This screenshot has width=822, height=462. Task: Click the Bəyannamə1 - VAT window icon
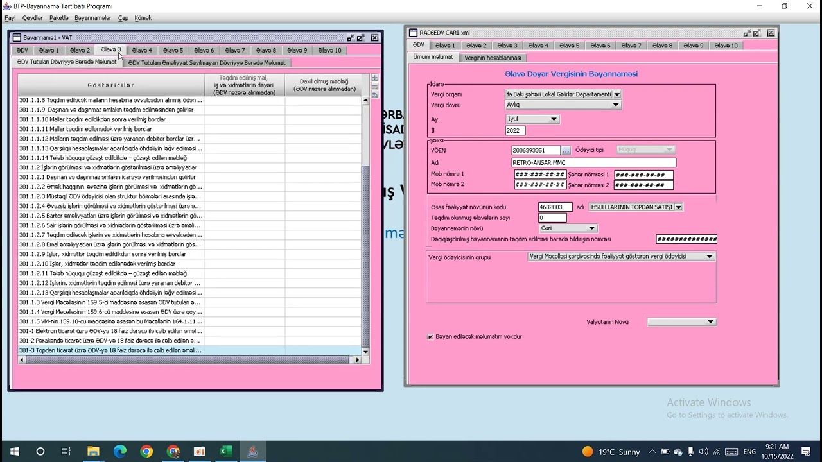(17, 38)
